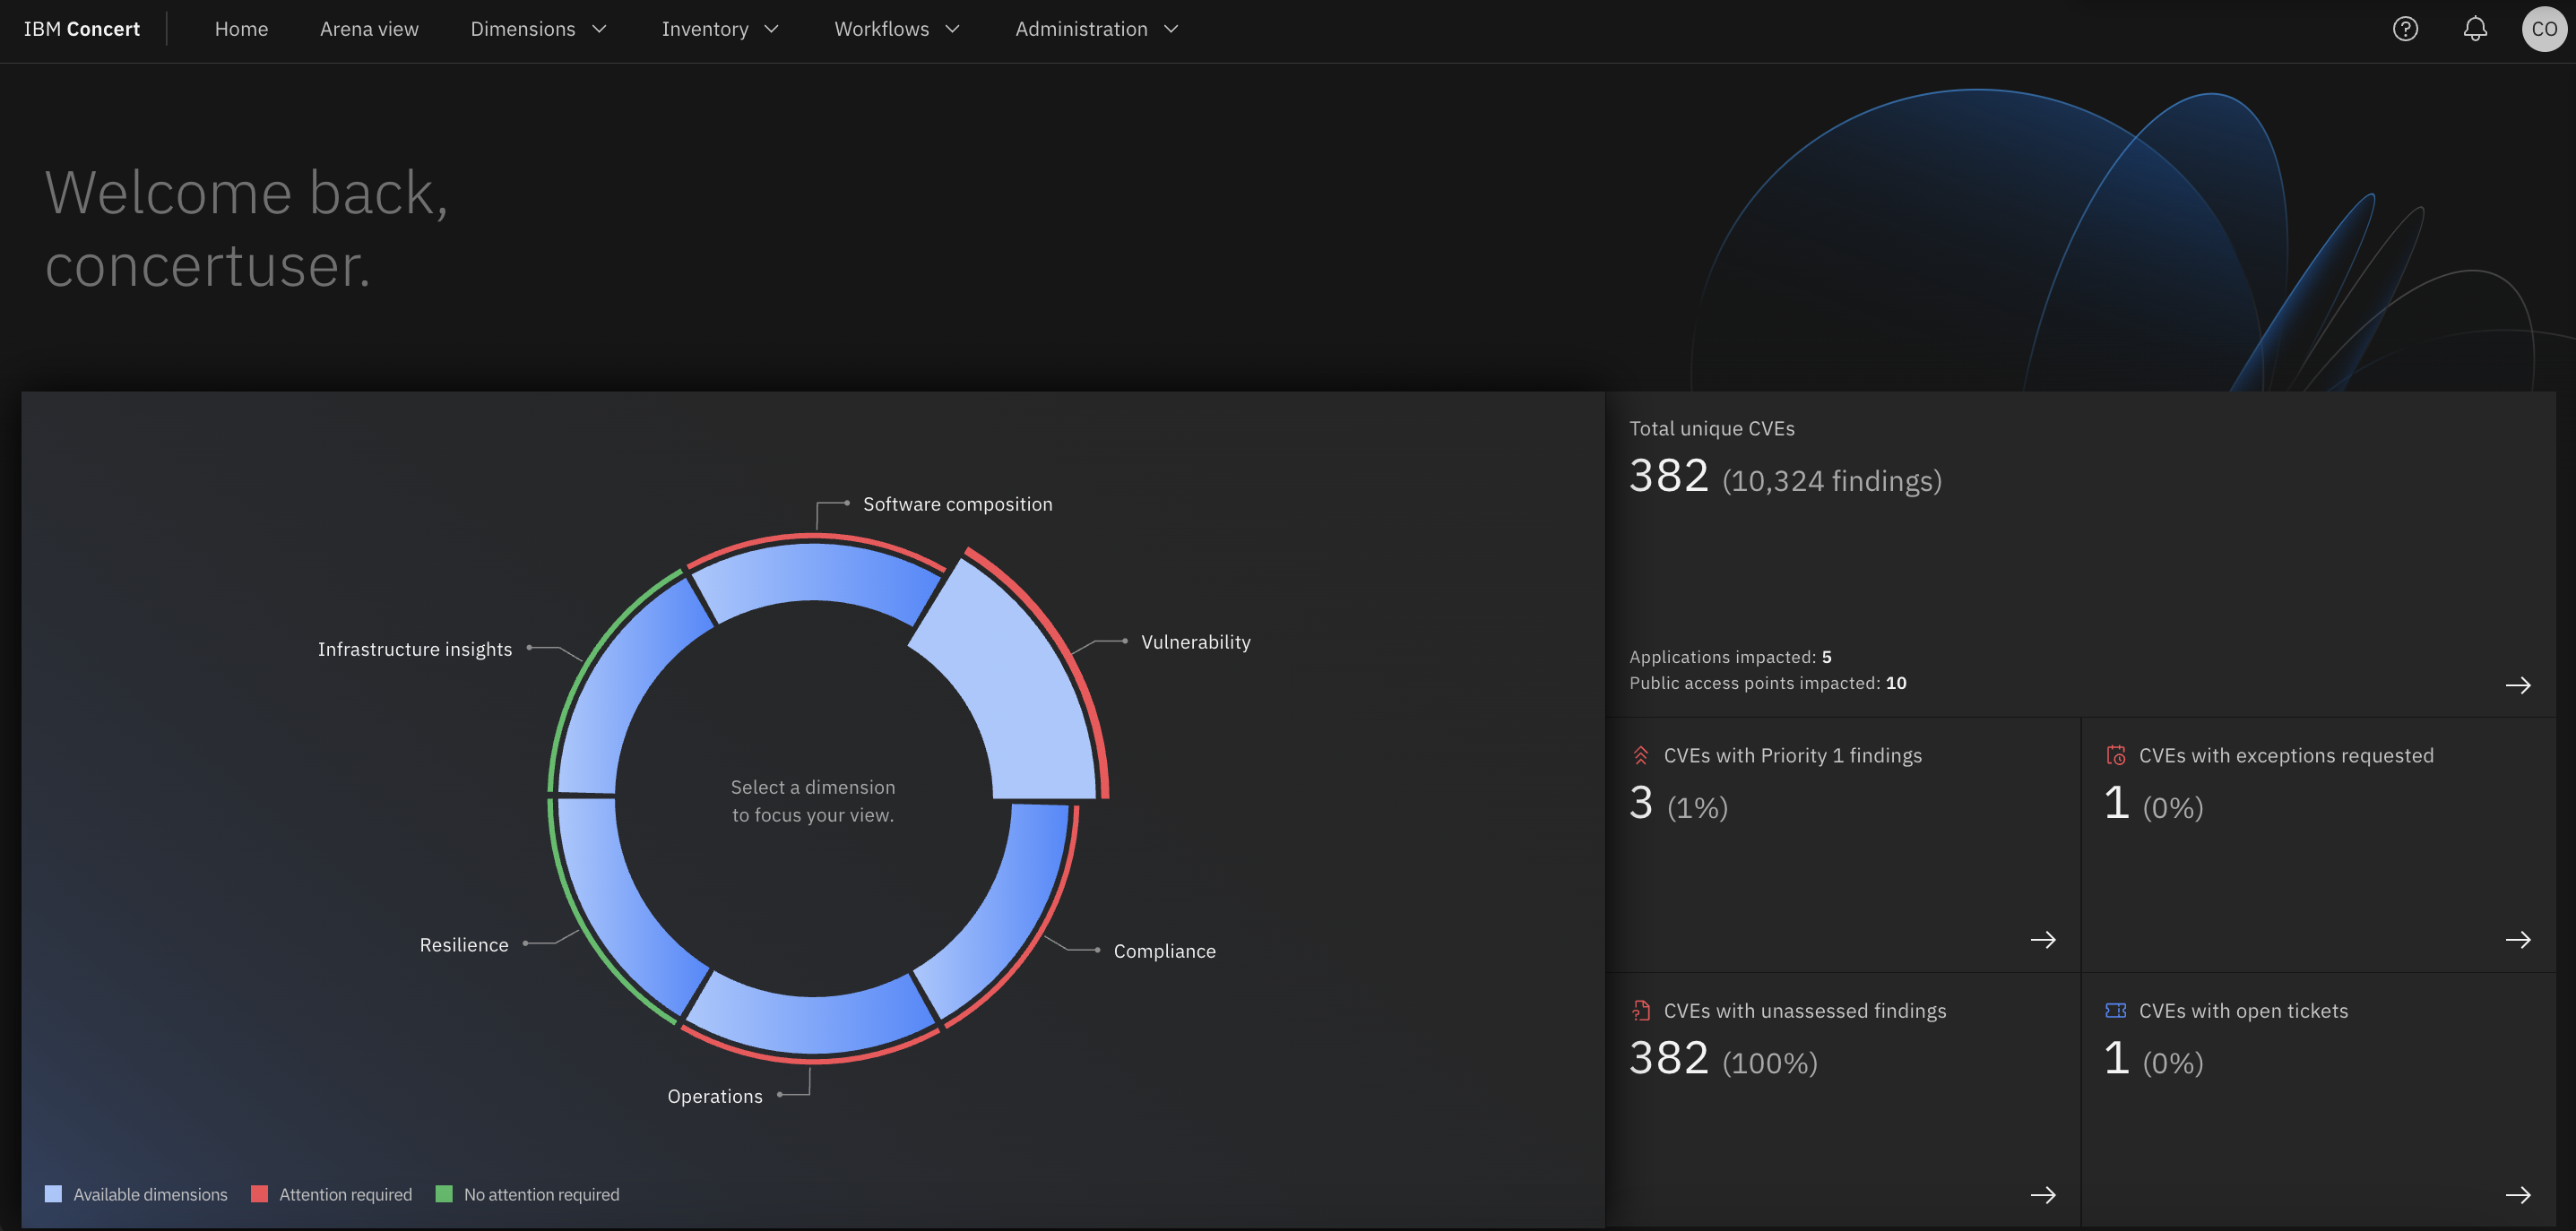Screen dimensions: 2576x1231
Task: Click the notifications bell icon
Action: (2474, 28)
